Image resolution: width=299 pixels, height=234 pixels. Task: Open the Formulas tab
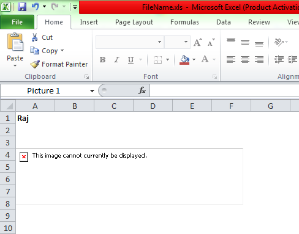point(184,22)
